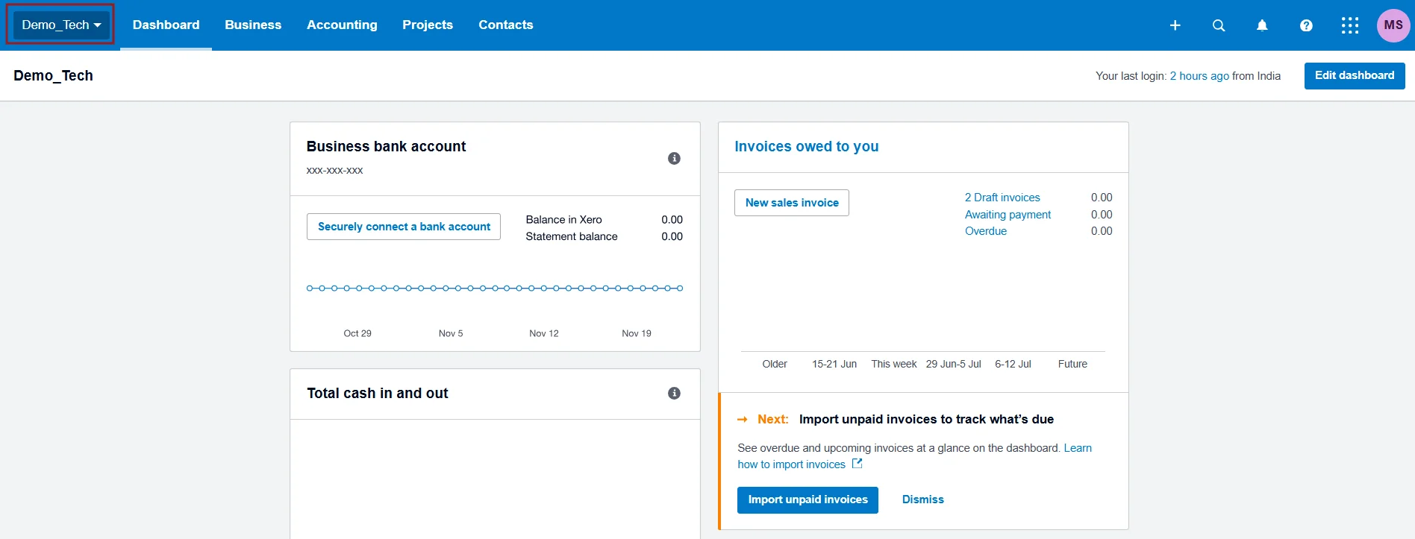Select the Dashboard tab
Viewport: 1415px width, 539px height.
pos(166,25)
